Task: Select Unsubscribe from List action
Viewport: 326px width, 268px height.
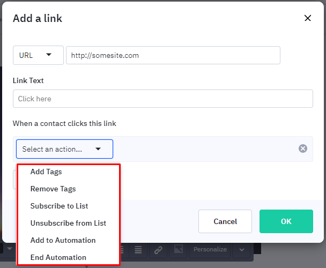Action: click(69, 223)
